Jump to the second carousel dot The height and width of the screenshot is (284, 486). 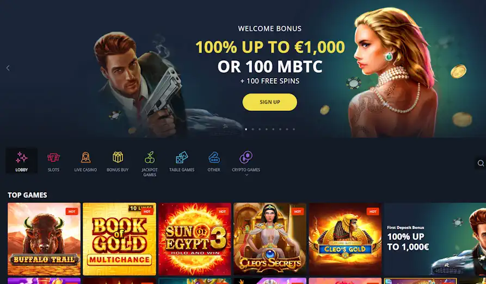[x=253, y=129]
